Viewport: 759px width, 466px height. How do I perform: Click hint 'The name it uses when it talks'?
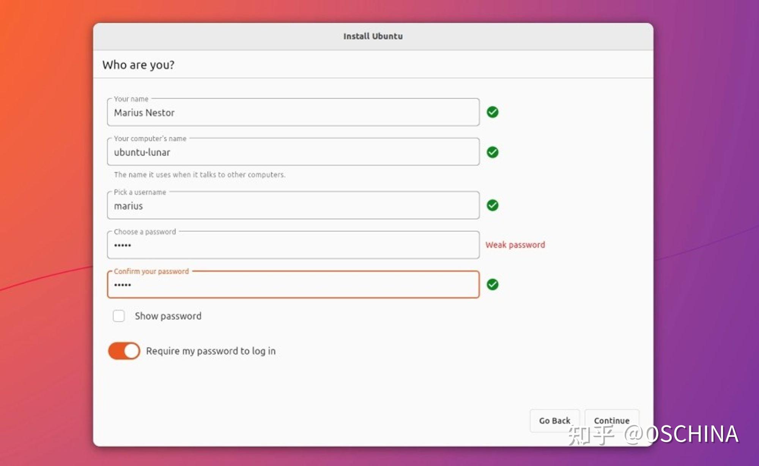pyautogui.click(x=200, y=175)
